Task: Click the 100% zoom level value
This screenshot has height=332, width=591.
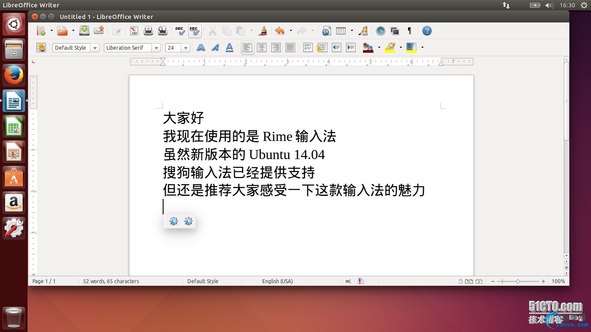Action: [x=559, y=281]
